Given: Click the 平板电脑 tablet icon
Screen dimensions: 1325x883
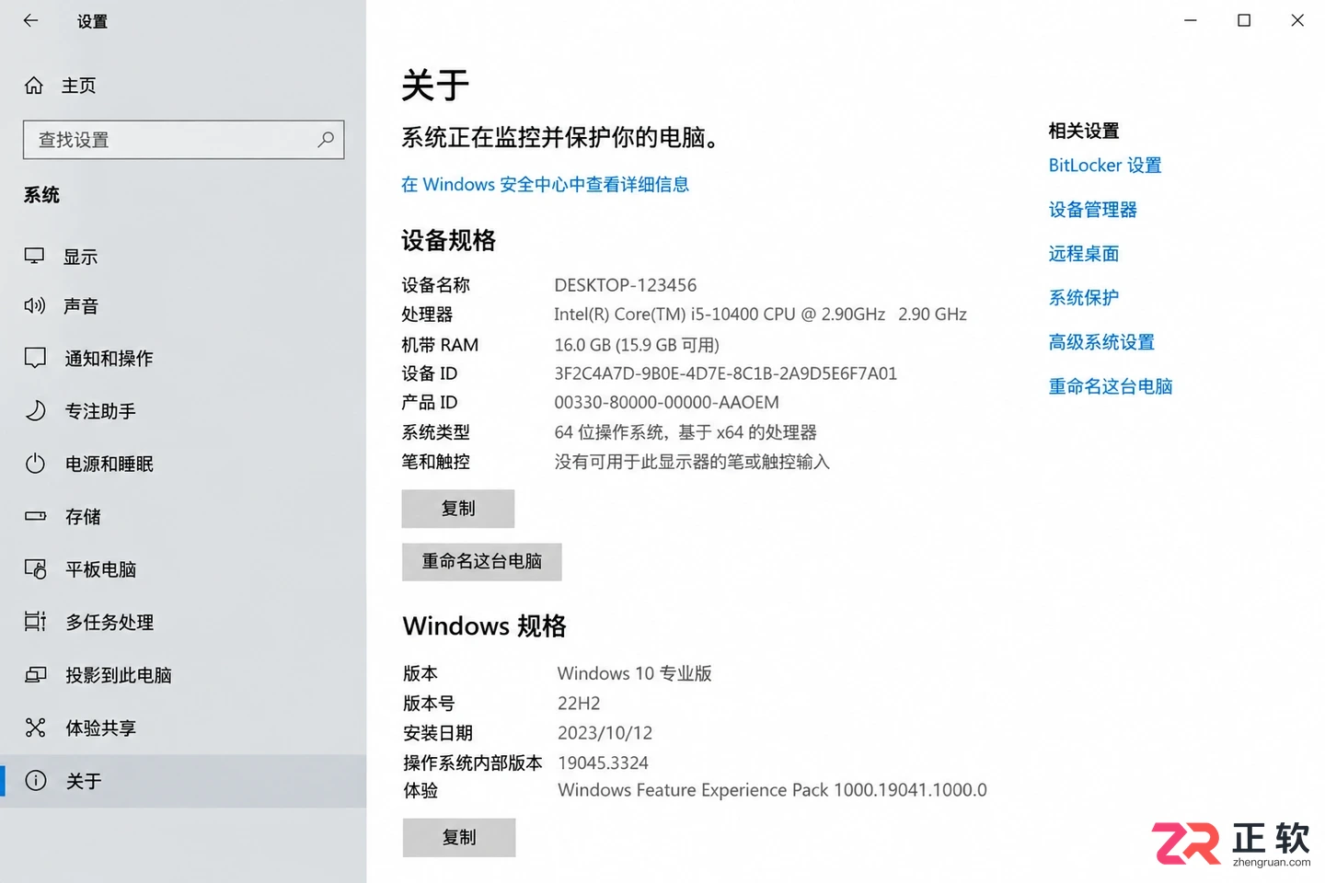Looking at the screenshot, I should (35, 569).
